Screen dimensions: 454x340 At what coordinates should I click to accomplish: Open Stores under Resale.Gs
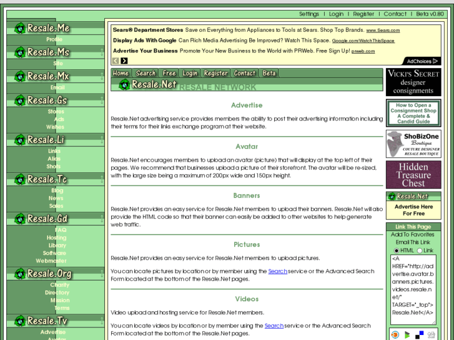click(x=56, y=112)
